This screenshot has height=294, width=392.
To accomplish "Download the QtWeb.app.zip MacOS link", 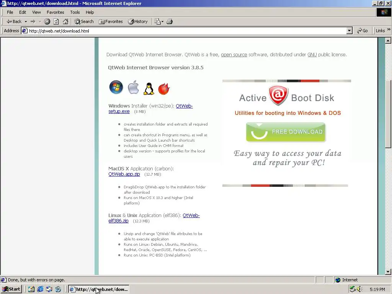I will tap(124, 174).
